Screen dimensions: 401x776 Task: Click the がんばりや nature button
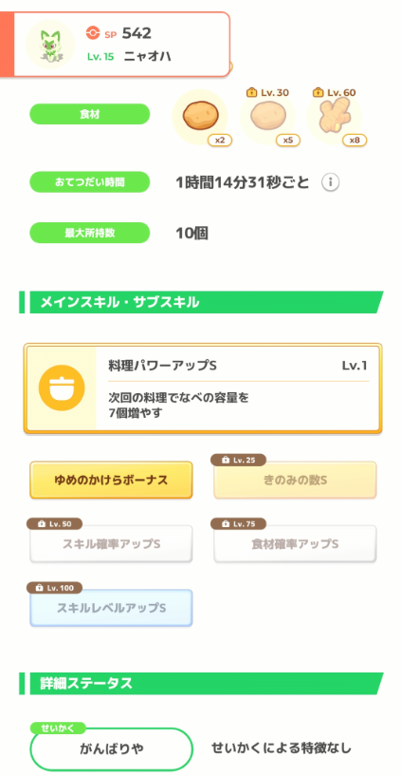111,748
